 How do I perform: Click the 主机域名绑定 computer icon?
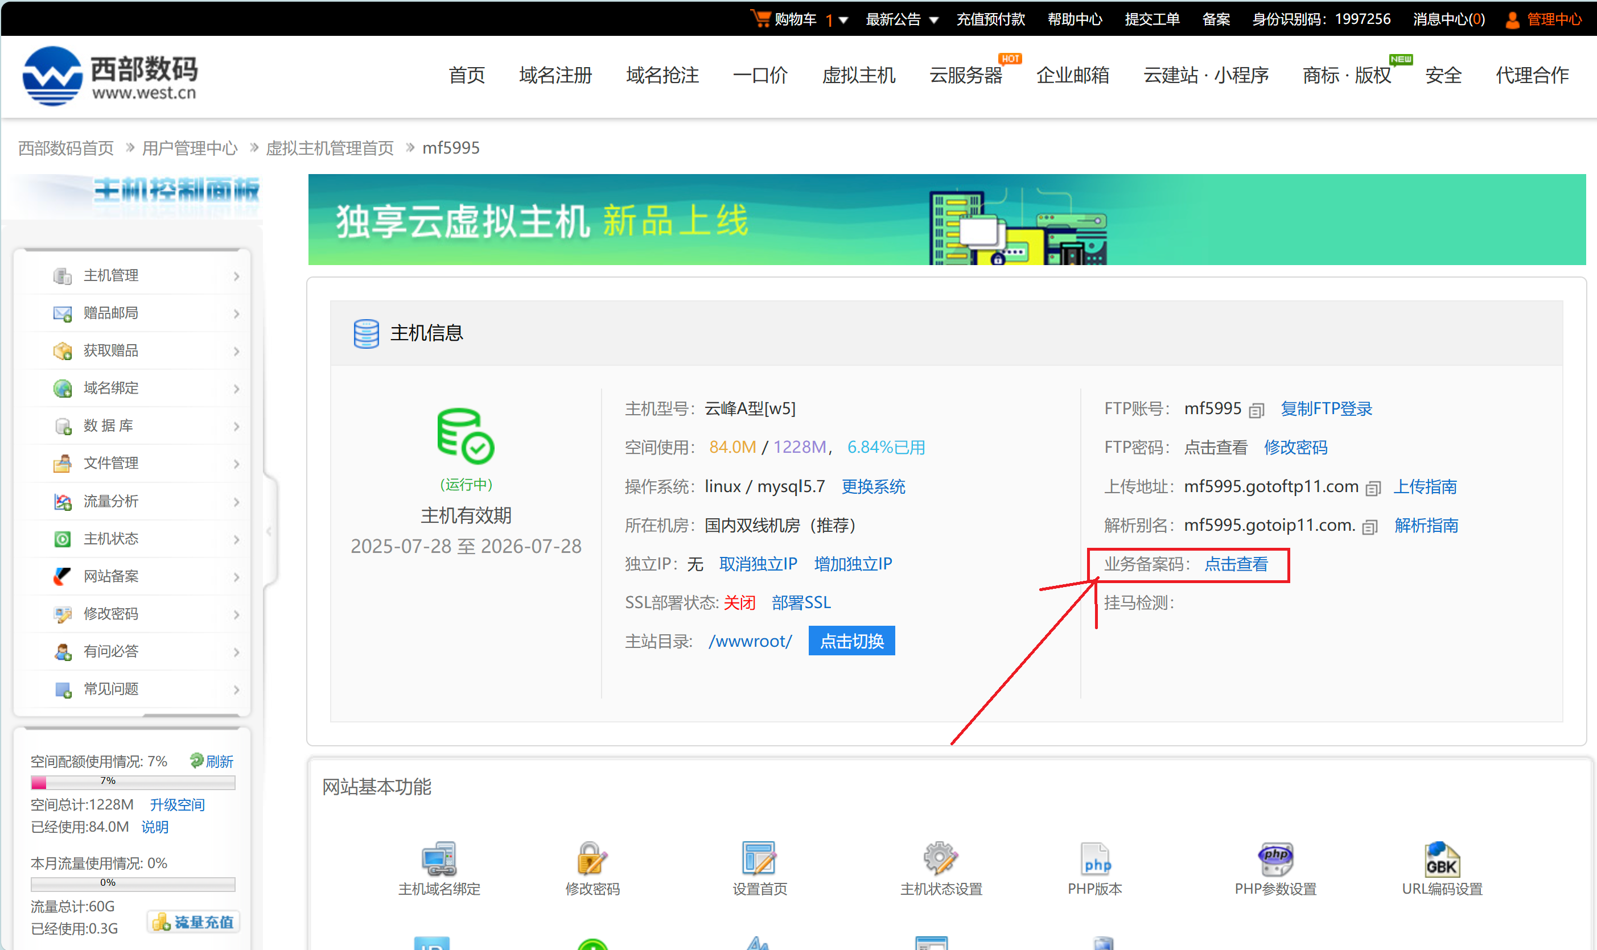pyautogui.click(x=439, y=858)
